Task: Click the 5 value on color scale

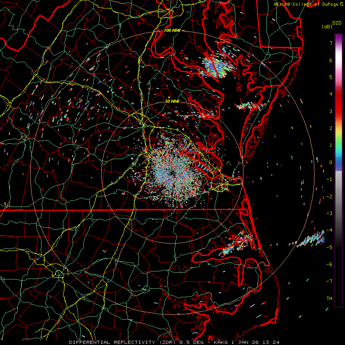Action: click(331, 77)
